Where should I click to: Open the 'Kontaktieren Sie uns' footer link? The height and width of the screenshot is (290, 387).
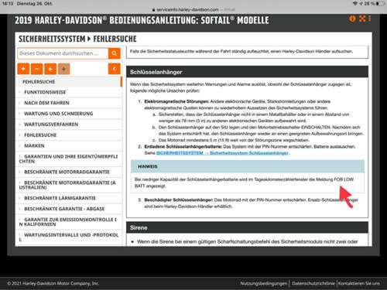tap(359, 283)
